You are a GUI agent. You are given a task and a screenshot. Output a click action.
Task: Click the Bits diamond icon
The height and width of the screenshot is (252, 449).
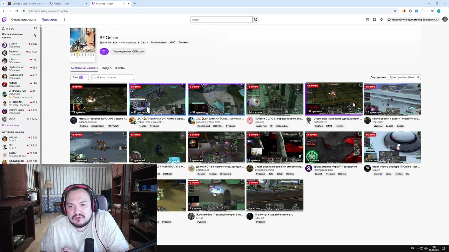tap(381, 20)
